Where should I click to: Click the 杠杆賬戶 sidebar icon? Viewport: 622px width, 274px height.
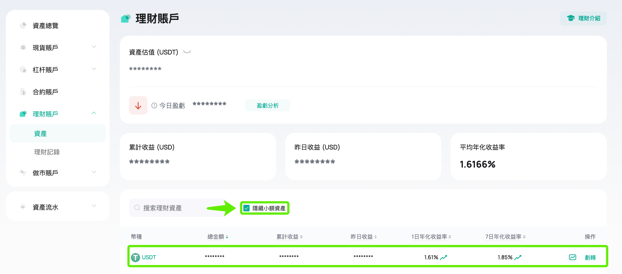(23, 70)
